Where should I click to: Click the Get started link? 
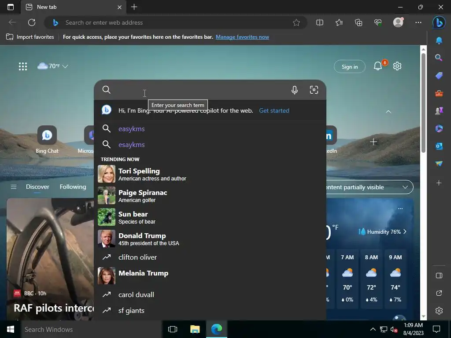tap(274, 110)
